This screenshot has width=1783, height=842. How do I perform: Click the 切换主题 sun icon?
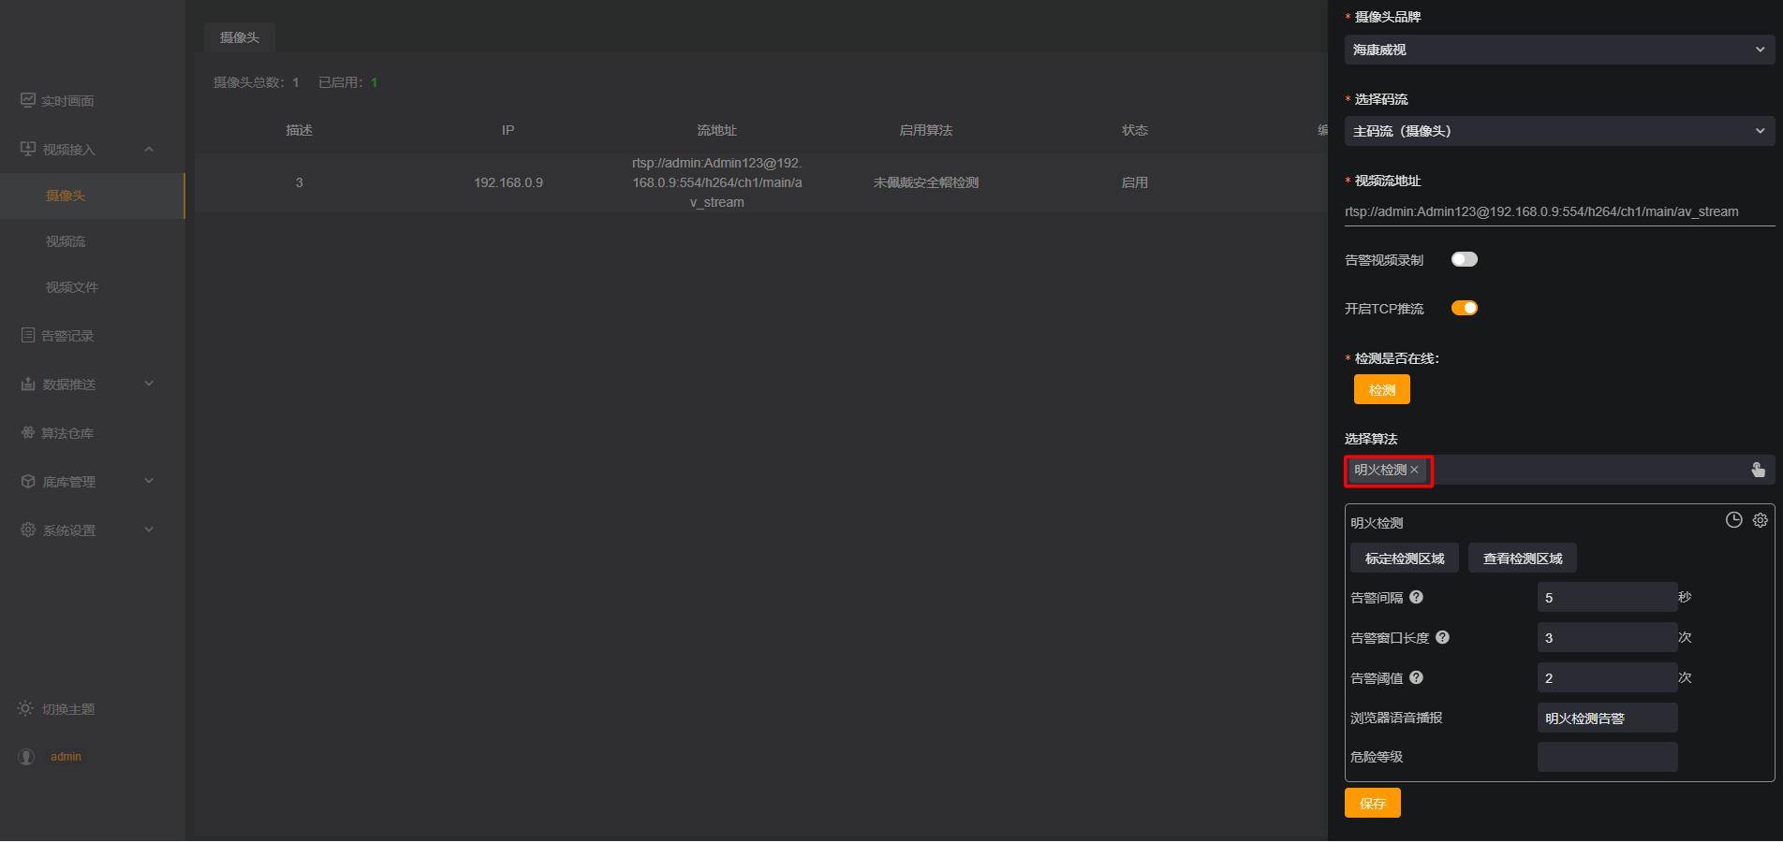tap(25, 708)
